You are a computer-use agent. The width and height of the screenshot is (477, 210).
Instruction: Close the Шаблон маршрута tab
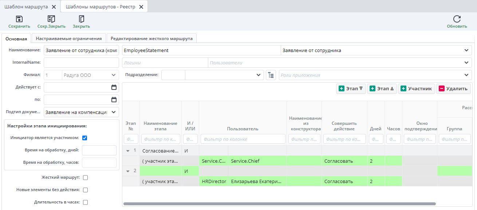(54, 7)
